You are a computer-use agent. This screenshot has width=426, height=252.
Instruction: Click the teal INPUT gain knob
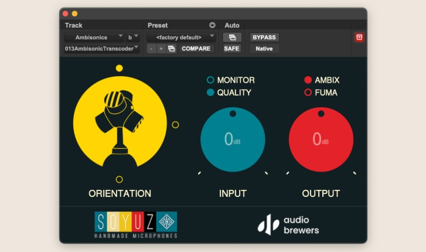233,139
